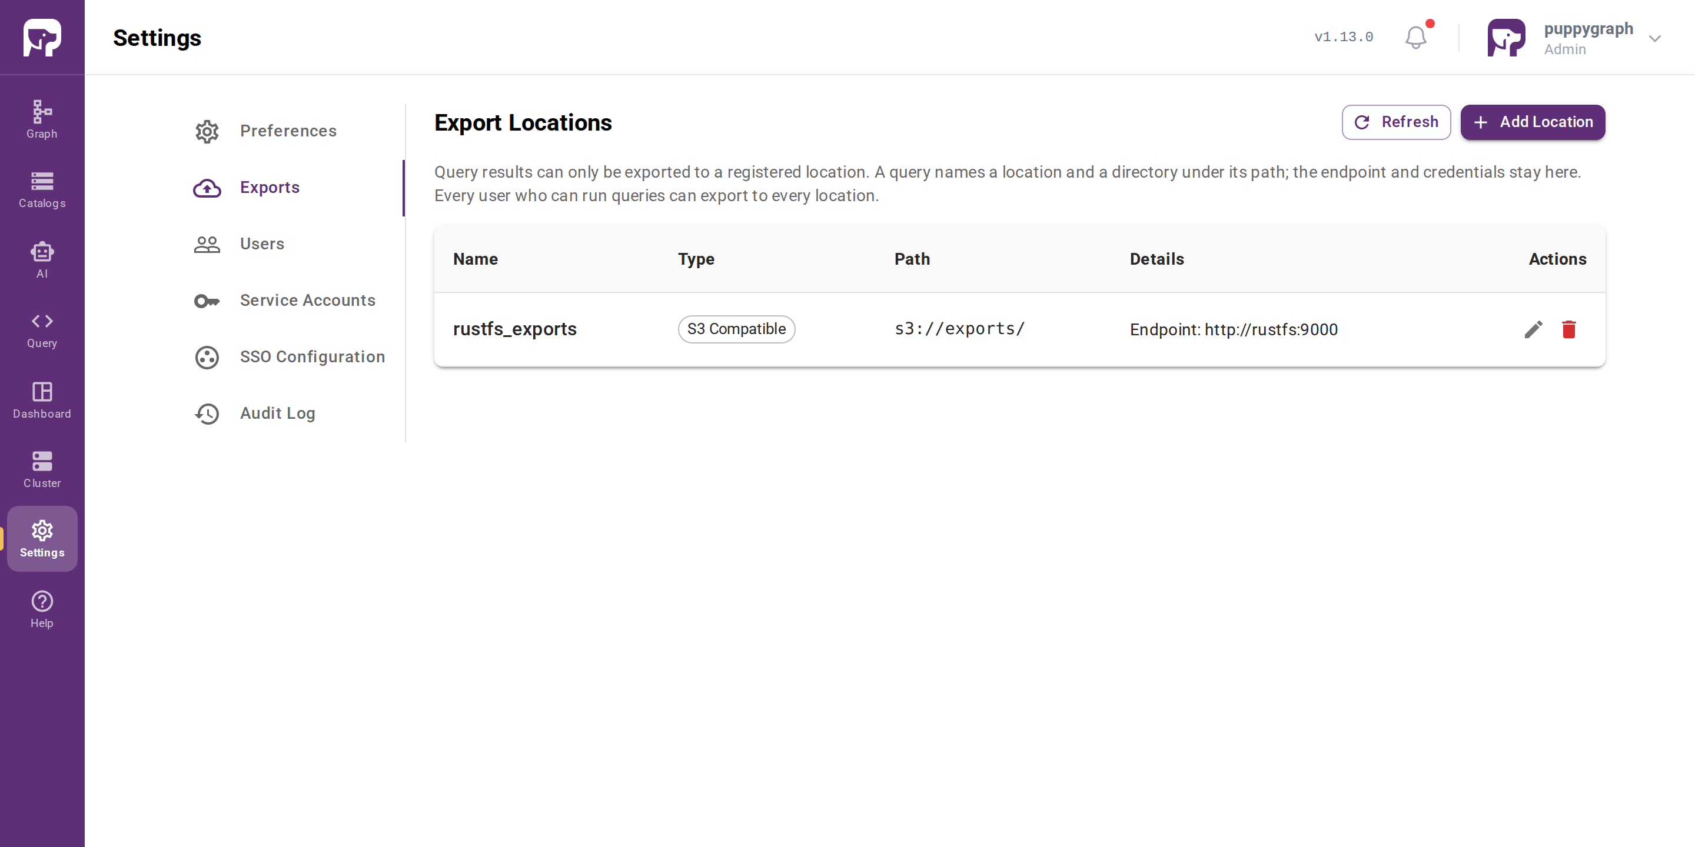1695x847 pixels.
Task: Click the v1.13.0 version label
Action: (x=1344, y=38)
